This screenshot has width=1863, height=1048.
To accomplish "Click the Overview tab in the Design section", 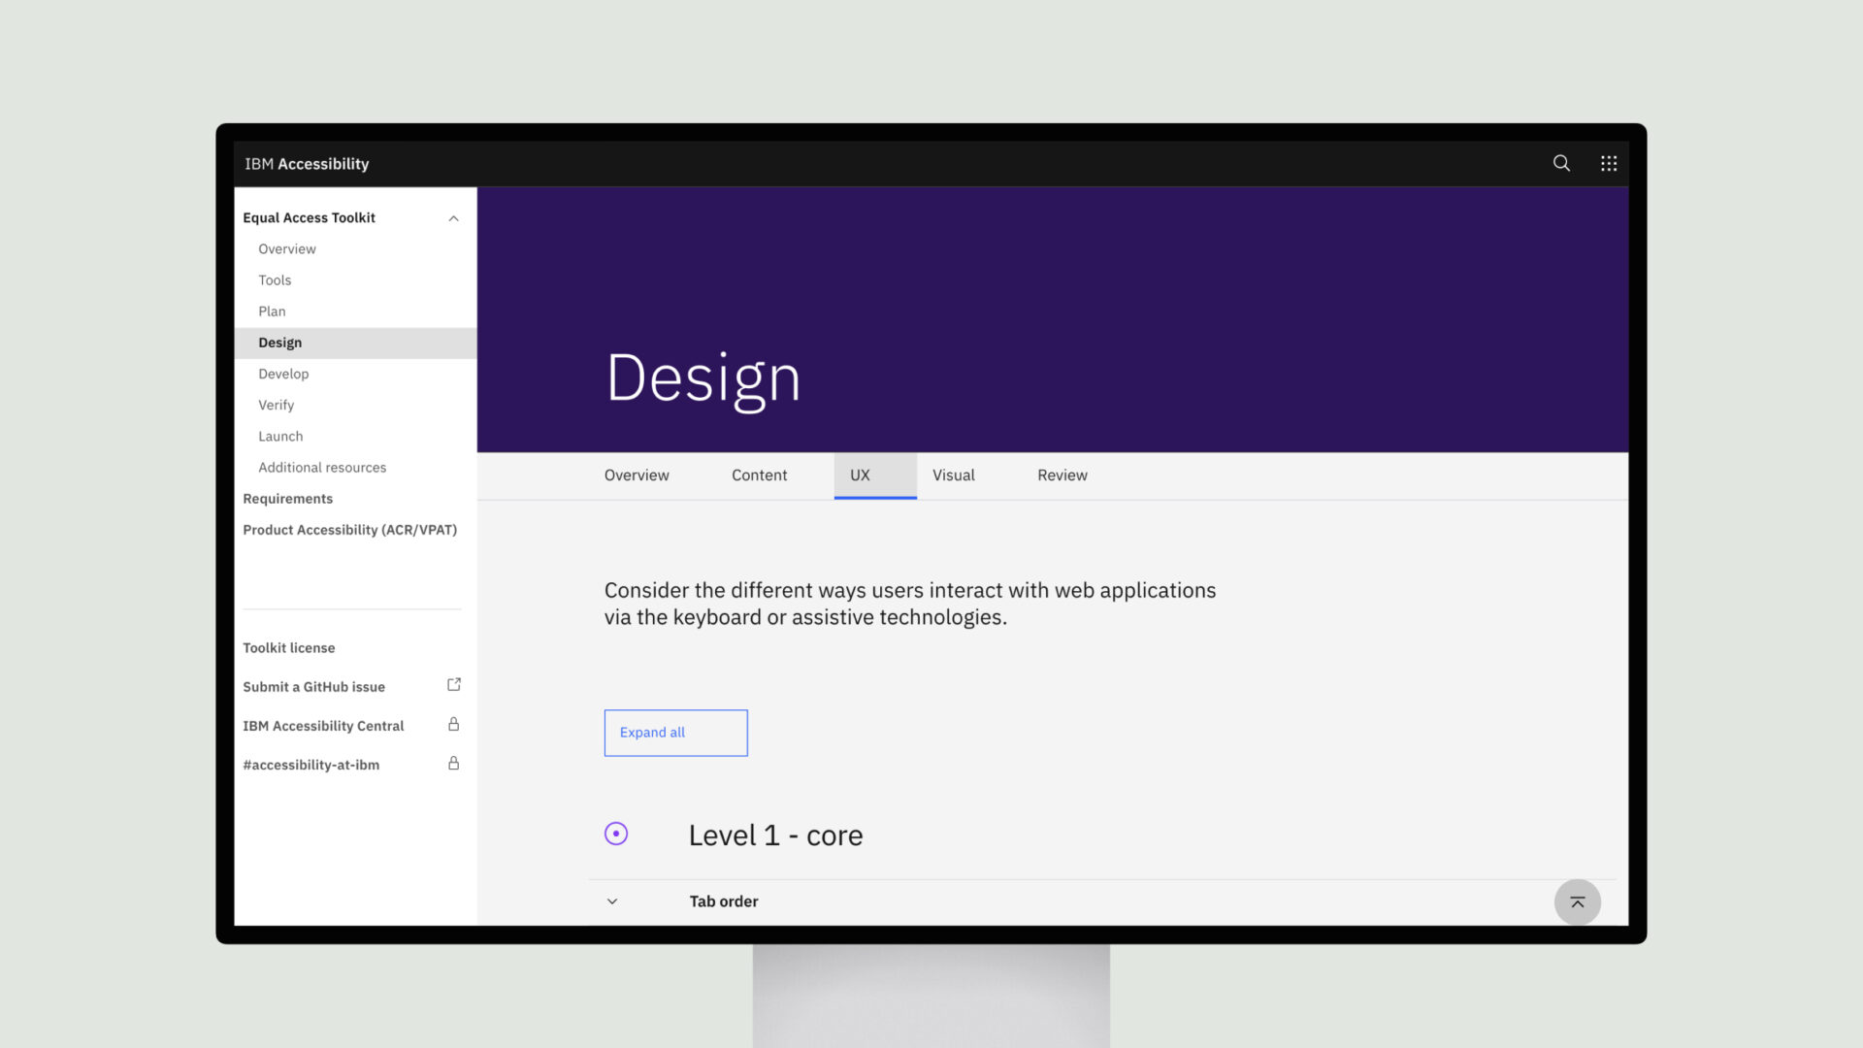I will [x=636, y=475].
